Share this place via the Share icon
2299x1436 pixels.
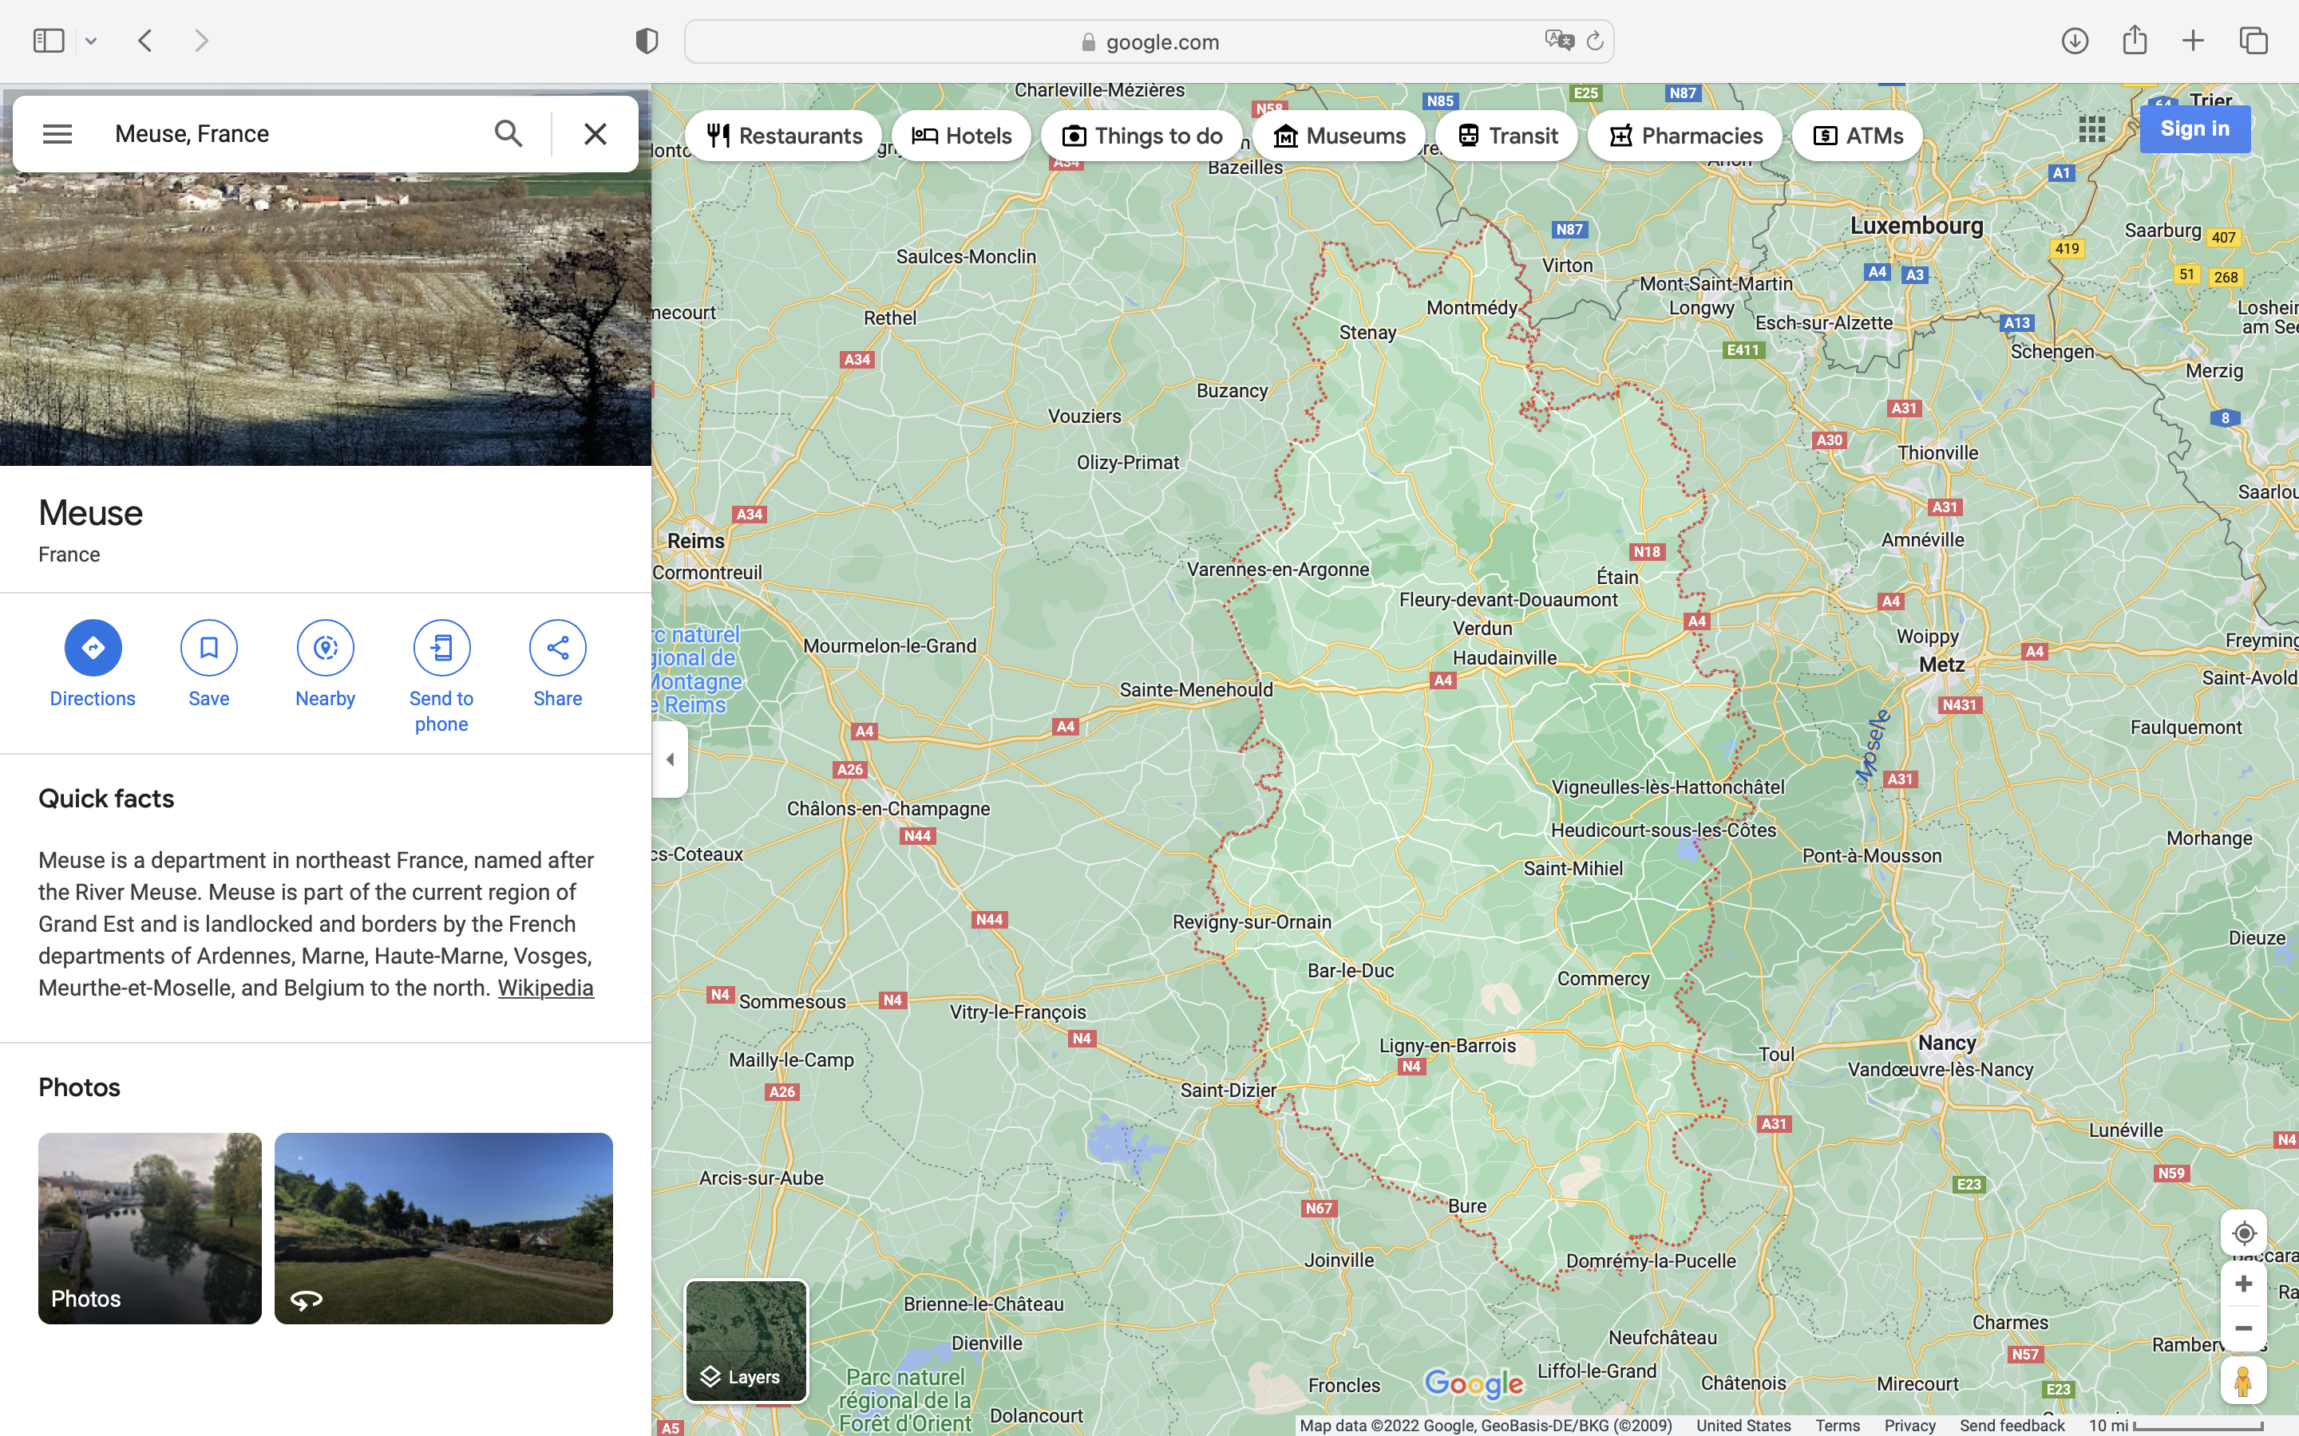click(558, 648)
